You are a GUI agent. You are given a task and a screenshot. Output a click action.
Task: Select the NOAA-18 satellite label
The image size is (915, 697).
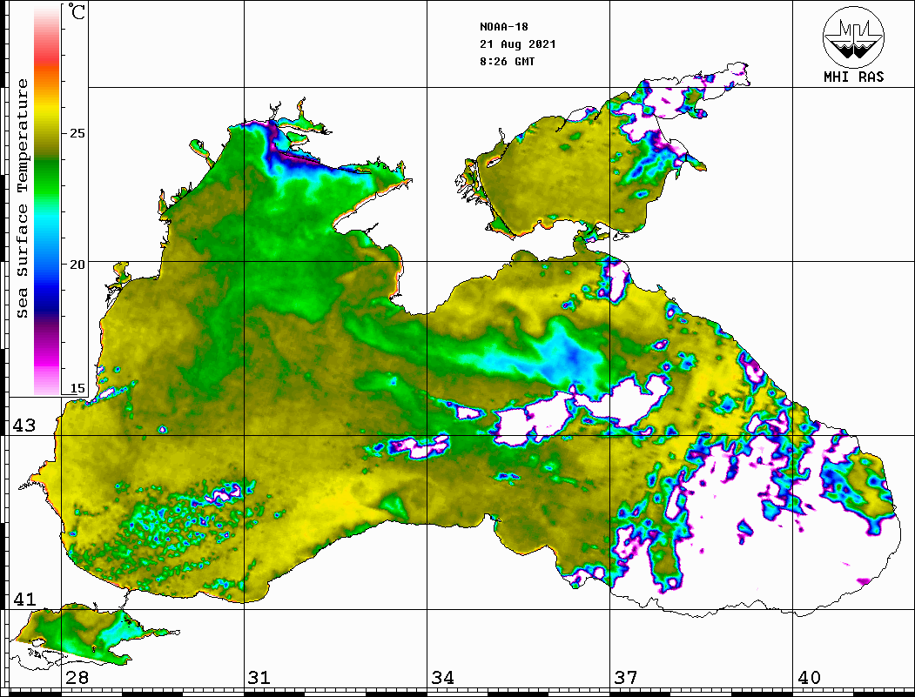pos(503,26)
